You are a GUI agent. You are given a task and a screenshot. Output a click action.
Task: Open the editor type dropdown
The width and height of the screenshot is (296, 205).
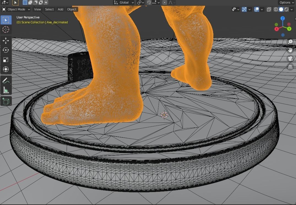pyautogui.click(x=5, y=2)
